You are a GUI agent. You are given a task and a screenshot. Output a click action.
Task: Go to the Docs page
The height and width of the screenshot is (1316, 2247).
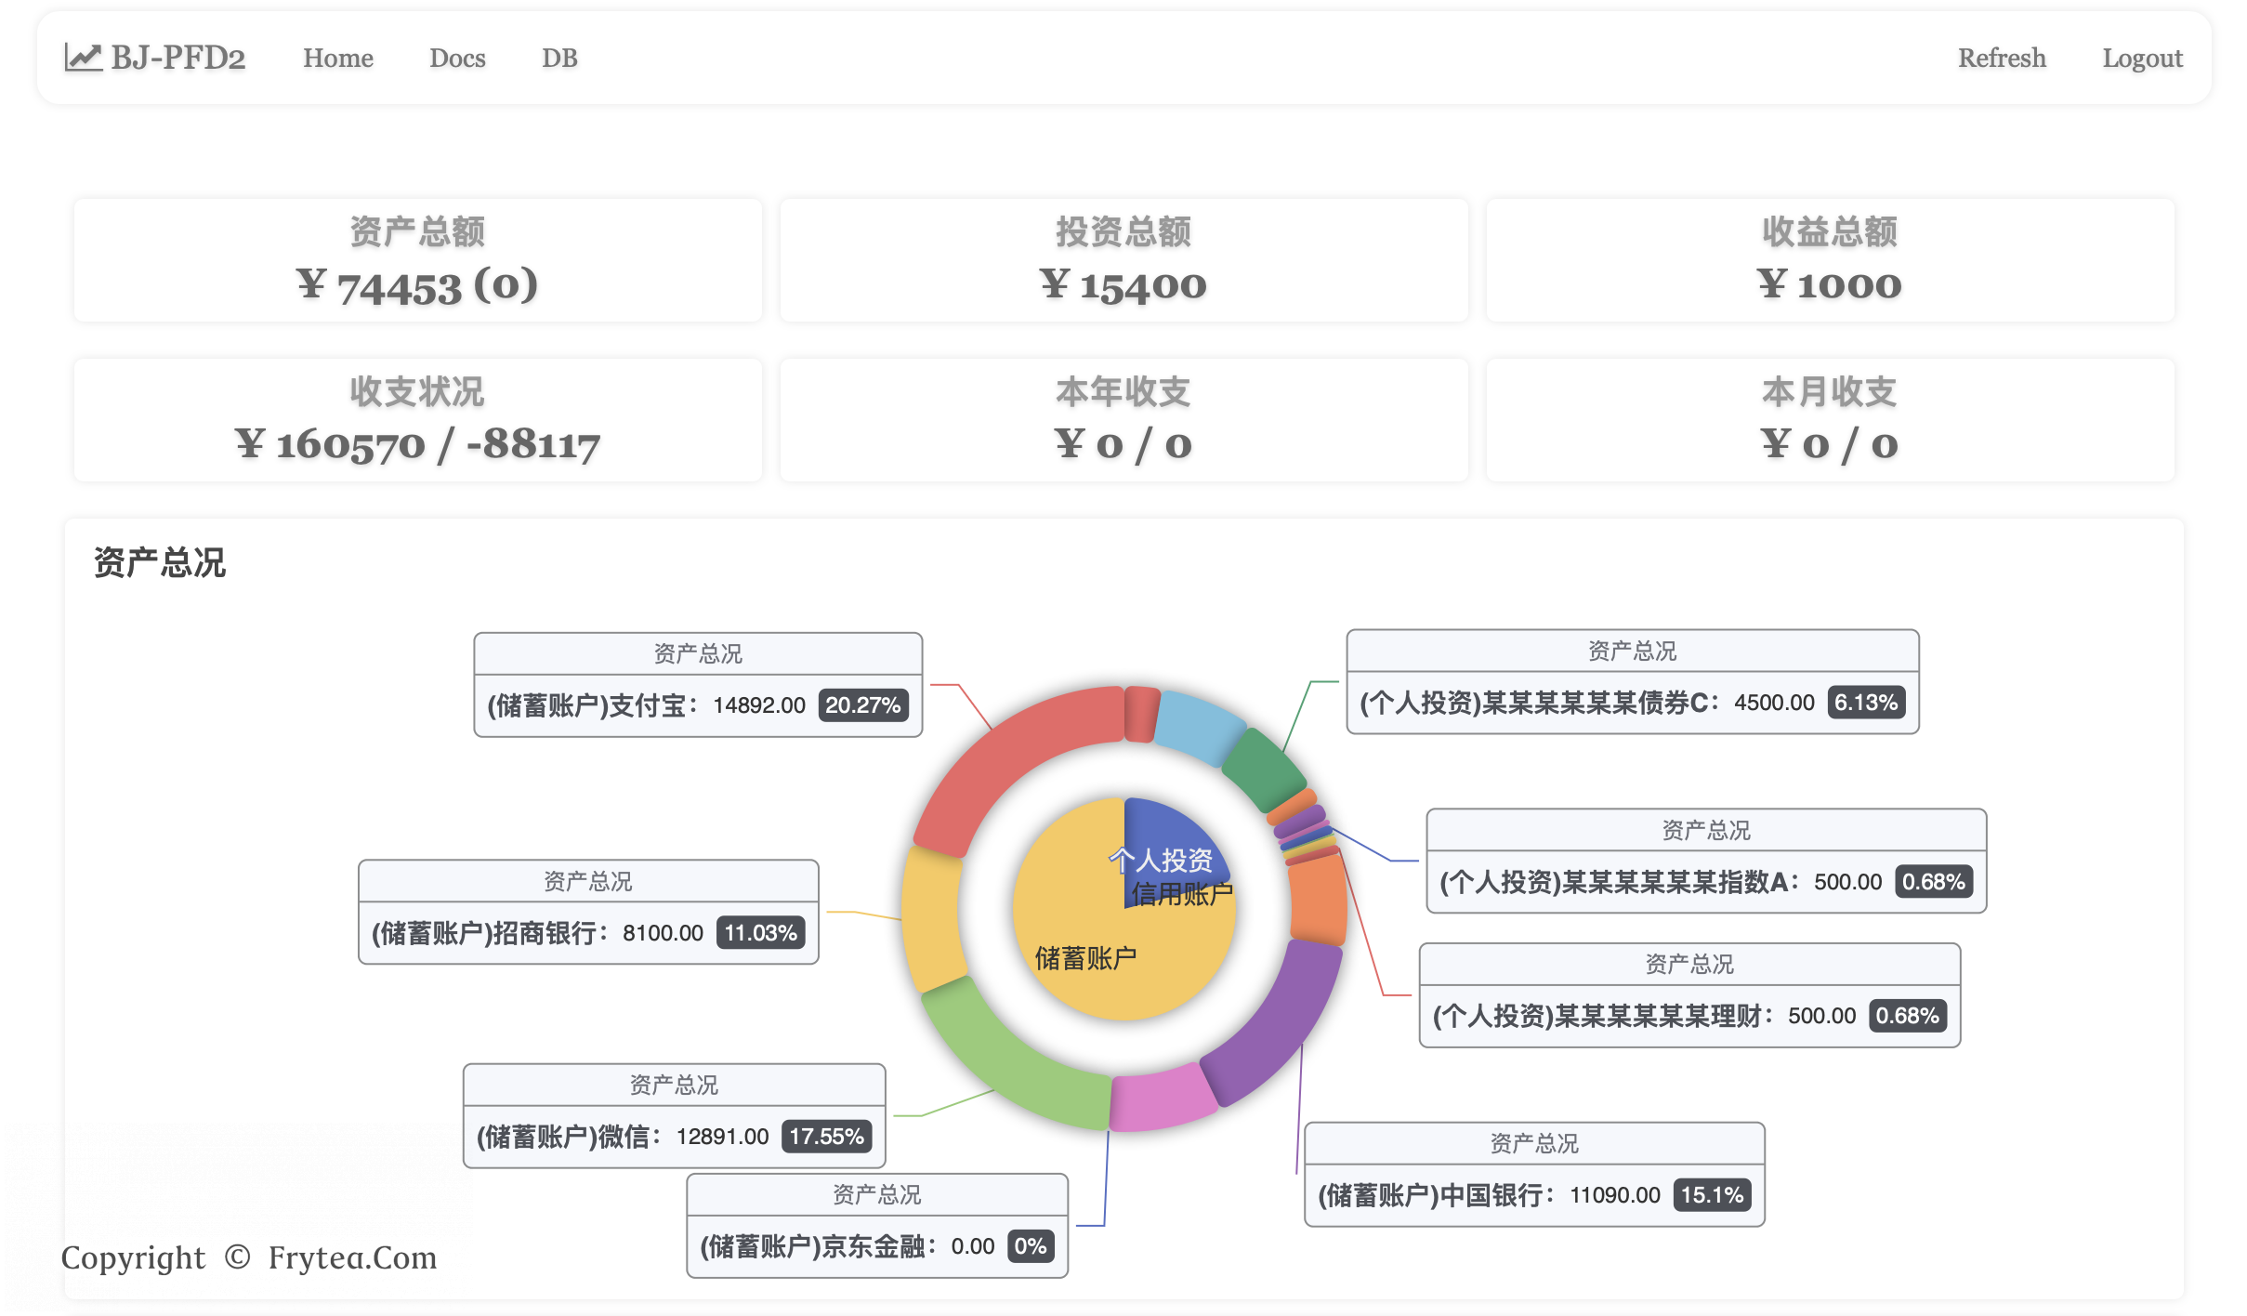tap(457, 58)
